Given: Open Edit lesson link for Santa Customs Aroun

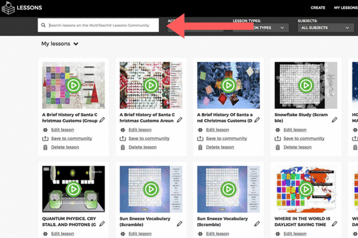Looking at the screenshot, I should [x=140, y=130].
